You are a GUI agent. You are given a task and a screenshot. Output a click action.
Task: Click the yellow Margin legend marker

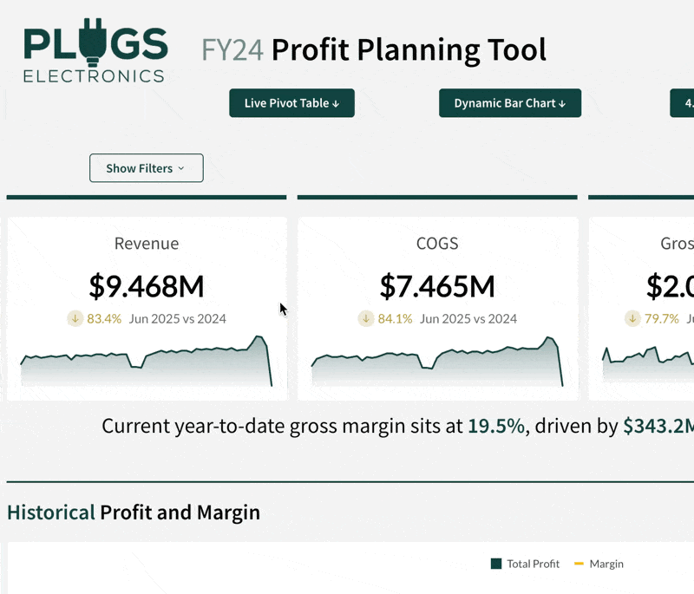(579, 564)
